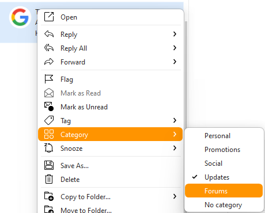The width and height of the screenshot is (265, 213).
Task: Click the Reply All double-arrow icon
Action: [x=49, y=48]
